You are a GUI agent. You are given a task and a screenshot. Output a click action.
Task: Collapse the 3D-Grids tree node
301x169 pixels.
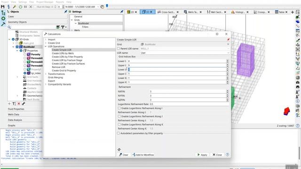pyautogui.click(x=9, y=39)
